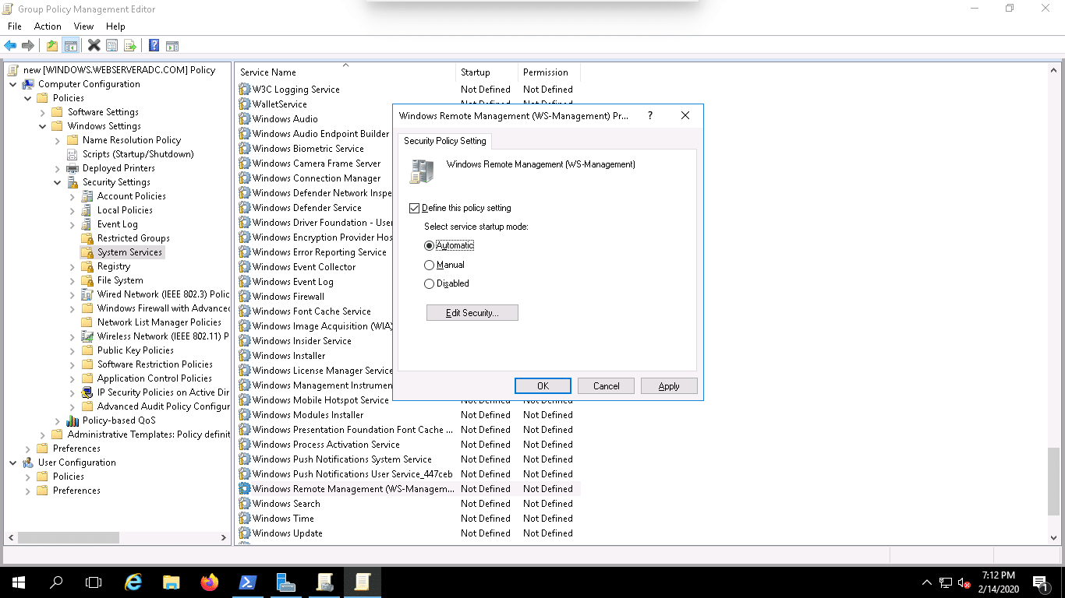
Task: Open the notification center icon
Action: point(1040,582)
